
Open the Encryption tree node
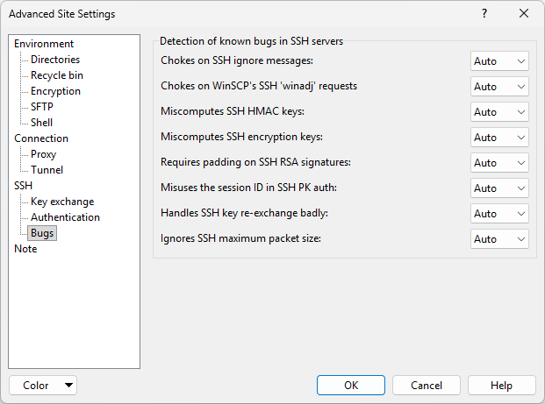(x=55, y=91)
